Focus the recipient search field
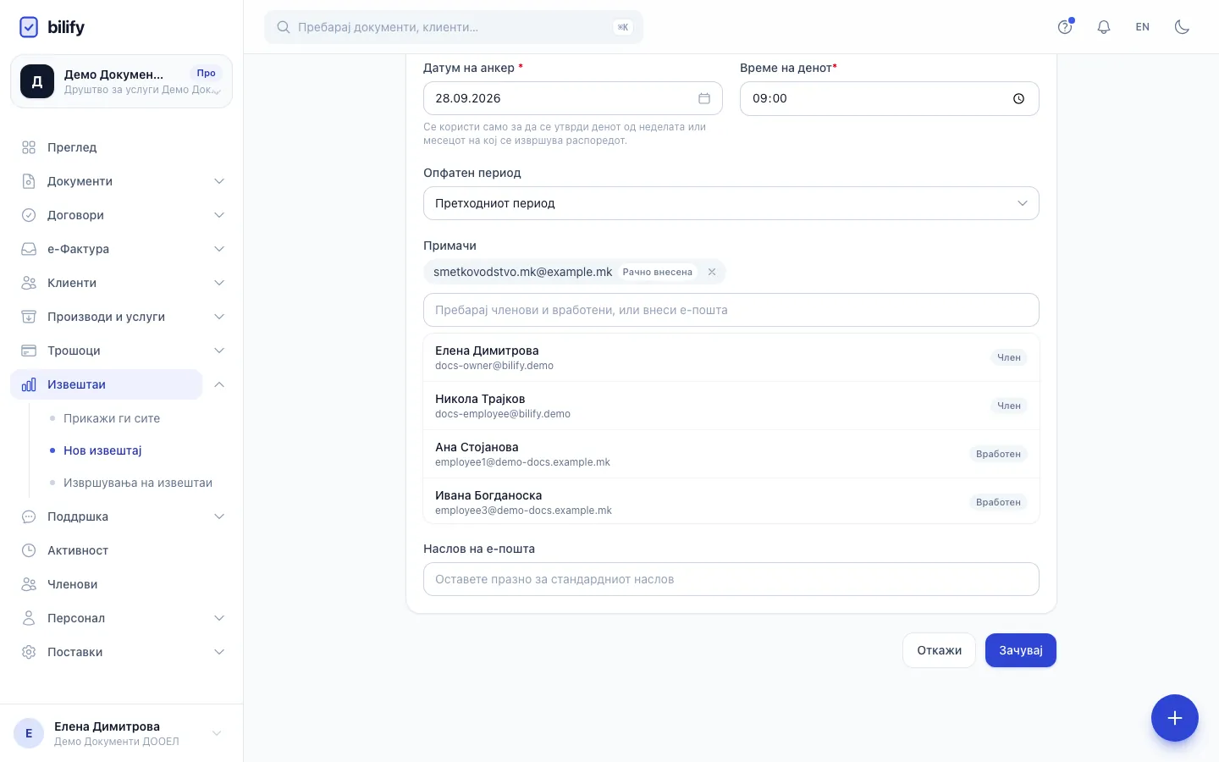The width and height of the screenshot is (1219, 762). [731, 310]
